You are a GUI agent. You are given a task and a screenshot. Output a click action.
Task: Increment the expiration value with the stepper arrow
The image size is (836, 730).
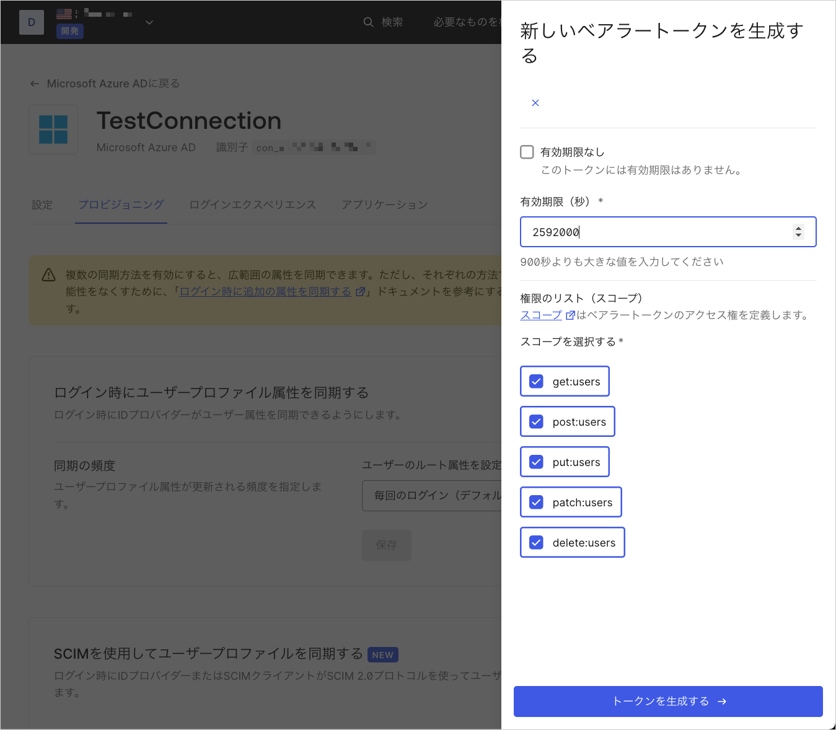point(798,228)
